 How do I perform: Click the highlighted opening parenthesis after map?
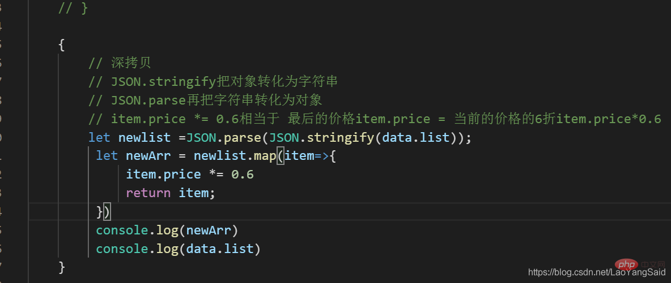tap(281, 156)
